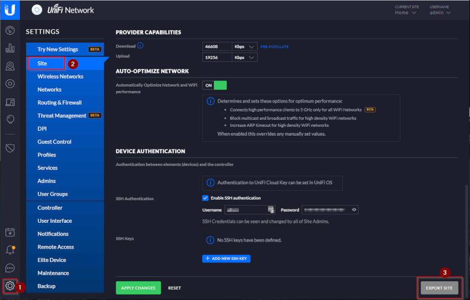470x300 pixels.
Task: Uncheck Enable SSH authentication checkbox
Action: point(205,198)
